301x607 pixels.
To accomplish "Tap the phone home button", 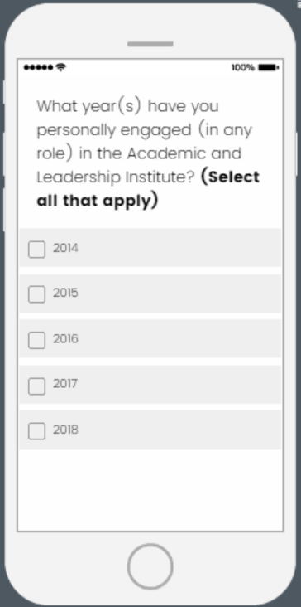I will [x=150, y=566].
